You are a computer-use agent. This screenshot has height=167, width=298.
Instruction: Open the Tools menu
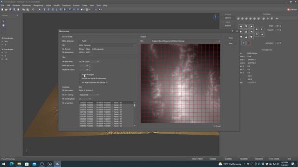[x=98, y=6]
